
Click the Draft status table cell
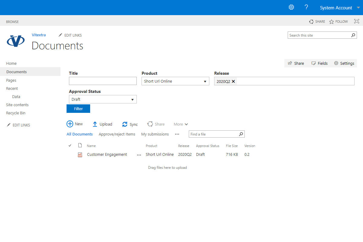tap(200, 155)
